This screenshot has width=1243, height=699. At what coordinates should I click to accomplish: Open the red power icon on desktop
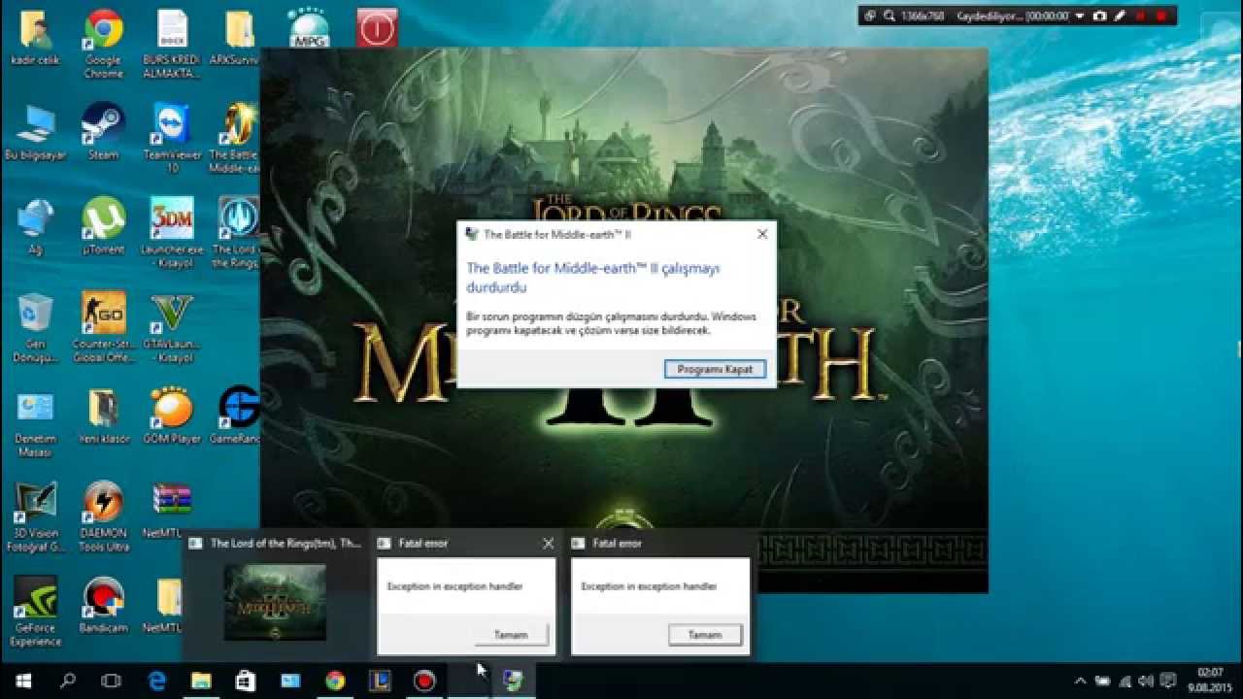pyautogui.click(x=377, y=27)
